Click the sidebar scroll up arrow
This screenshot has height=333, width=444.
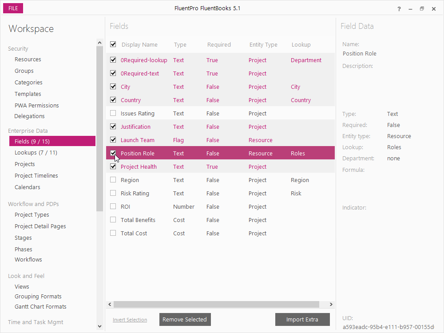tap(99, 43)
